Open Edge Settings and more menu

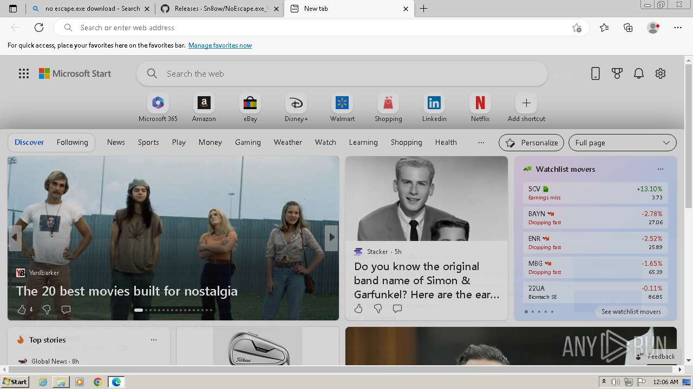(x=678, y=28)
